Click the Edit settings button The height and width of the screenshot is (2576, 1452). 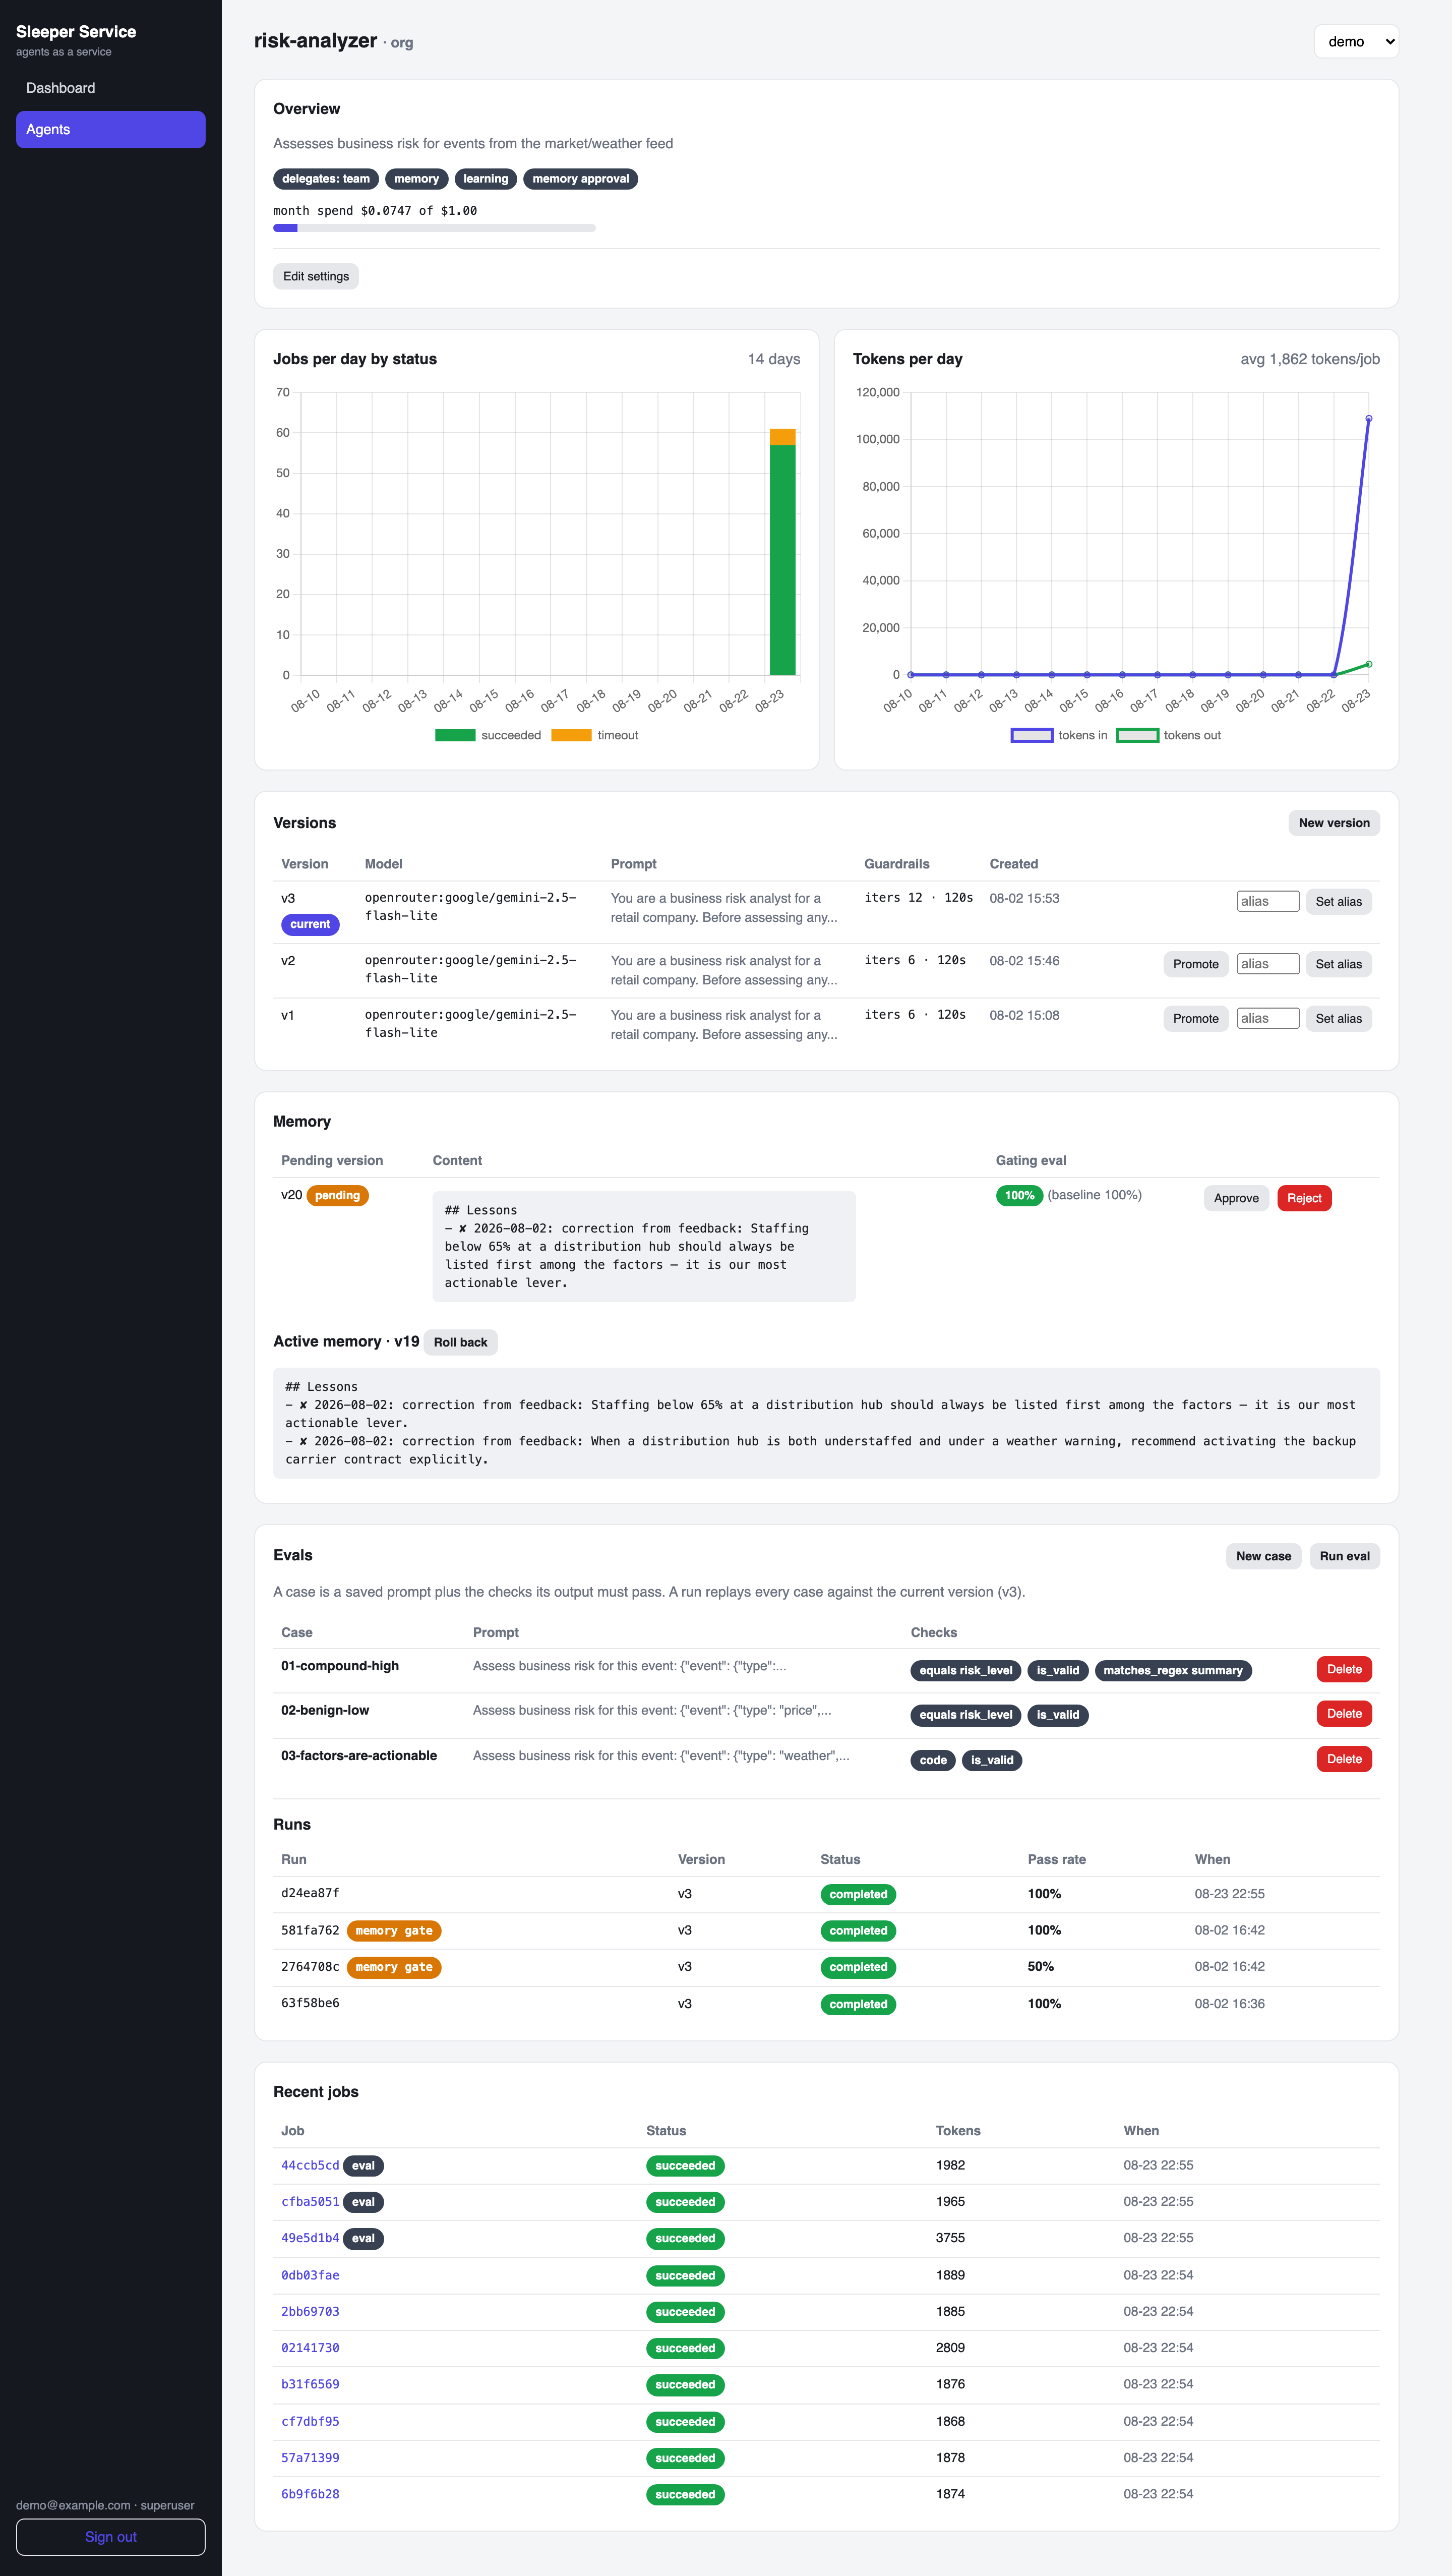coord(316,277)
